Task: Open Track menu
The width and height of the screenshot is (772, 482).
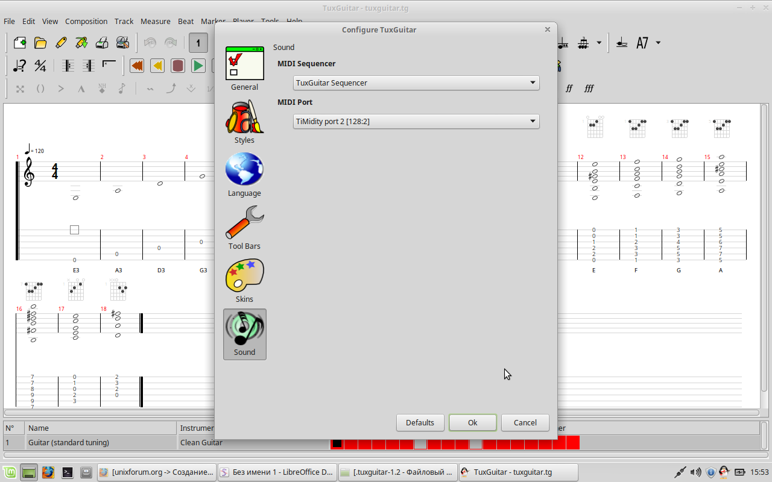Action: click(x=124, y=21)
